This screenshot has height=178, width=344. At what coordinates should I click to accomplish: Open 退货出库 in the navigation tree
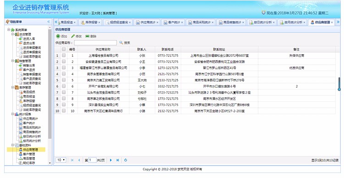(x=29, y=43)
